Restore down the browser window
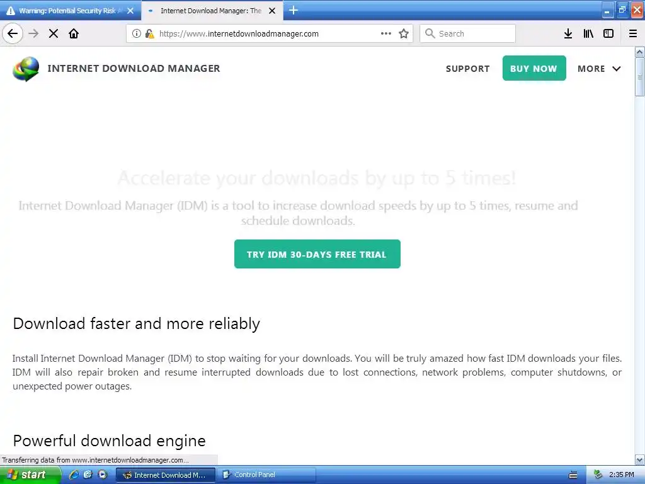The height and width of the screenshot is (484, 645). (622, 11)
